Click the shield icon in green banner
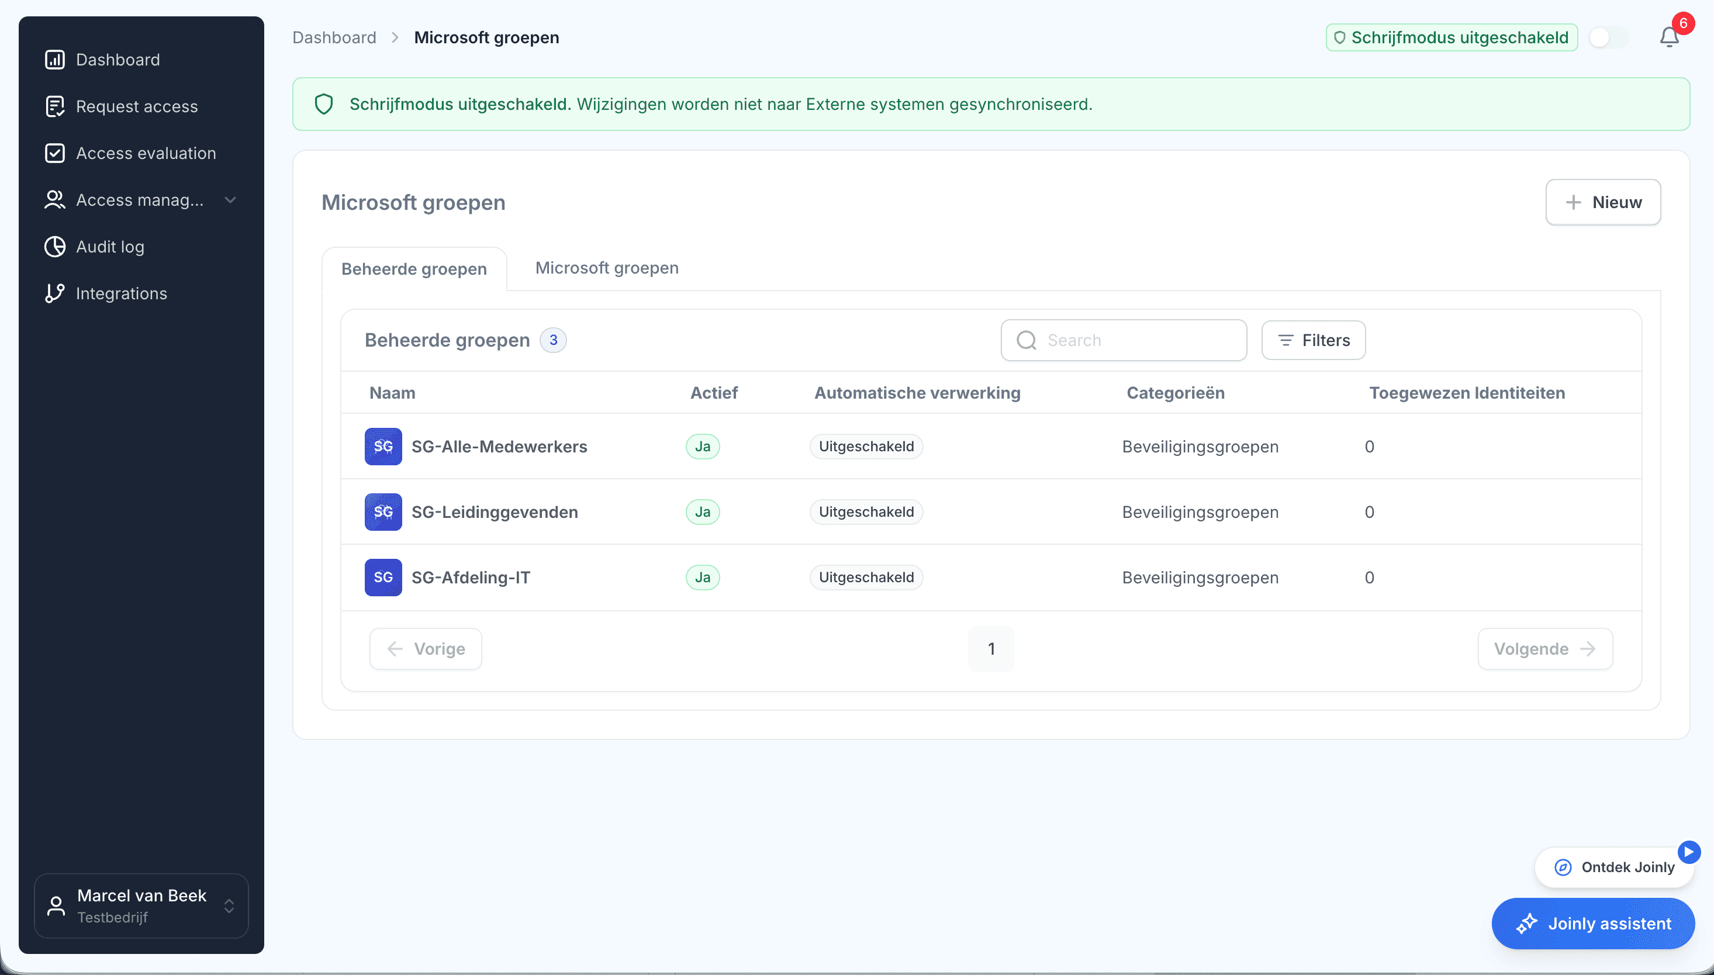This screenshot has width=1714, height=975. point(324,104)
